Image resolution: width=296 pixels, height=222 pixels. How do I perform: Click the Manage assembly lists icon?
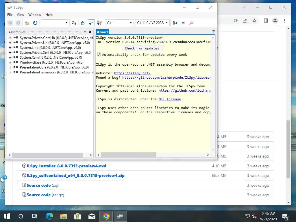click(74, 23)
